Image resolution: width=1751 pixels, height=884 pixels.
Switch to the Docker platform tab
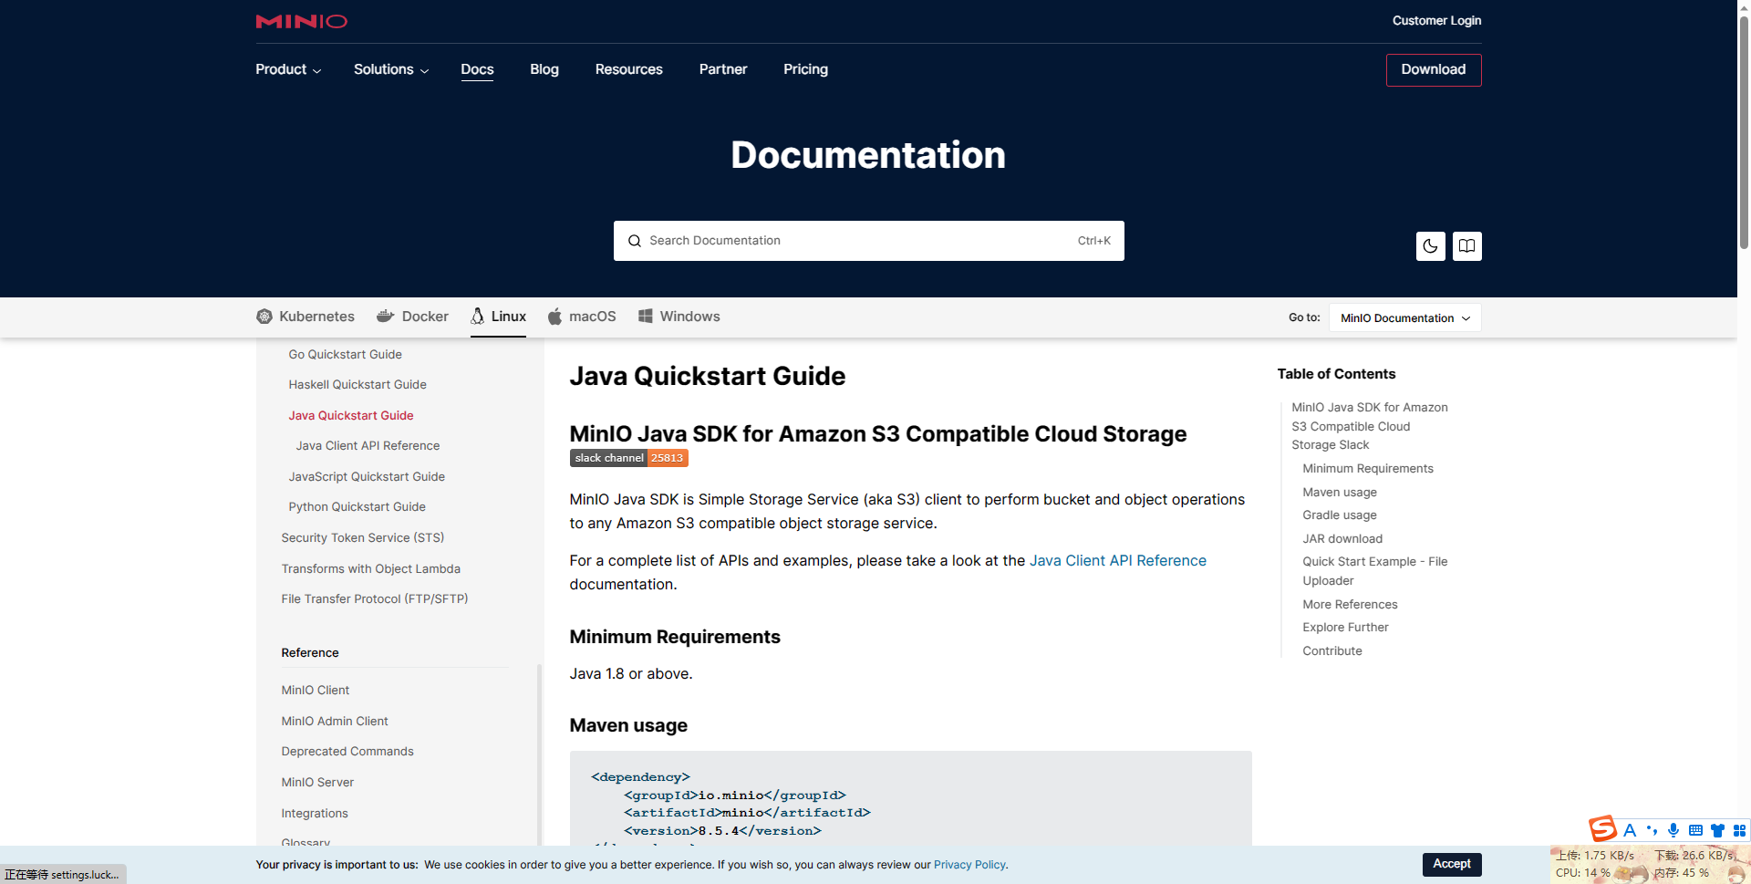[412, 317]
